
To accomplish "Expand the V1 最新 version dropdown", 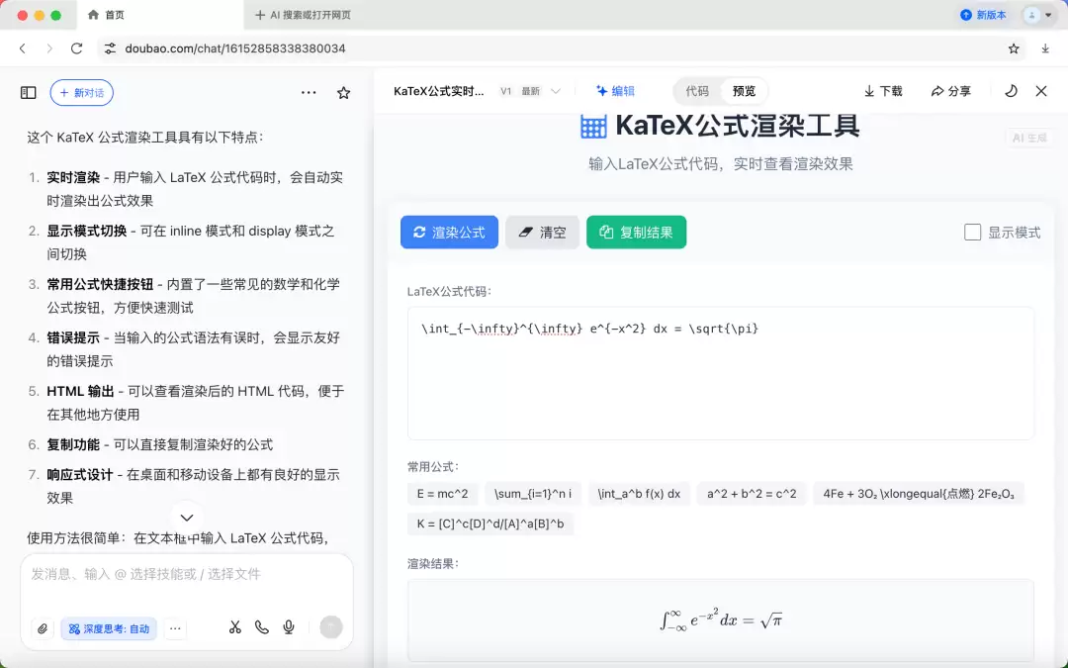I will 530,91.
